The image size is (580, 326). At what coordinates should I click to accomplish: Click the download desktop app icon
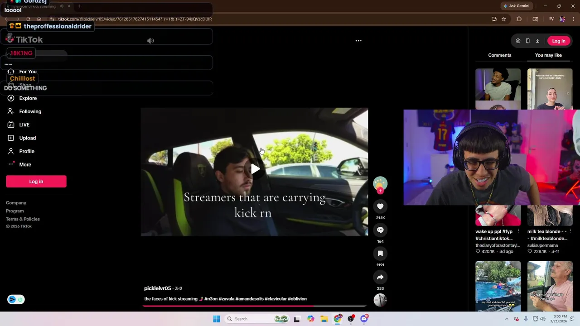coord(537,41)
